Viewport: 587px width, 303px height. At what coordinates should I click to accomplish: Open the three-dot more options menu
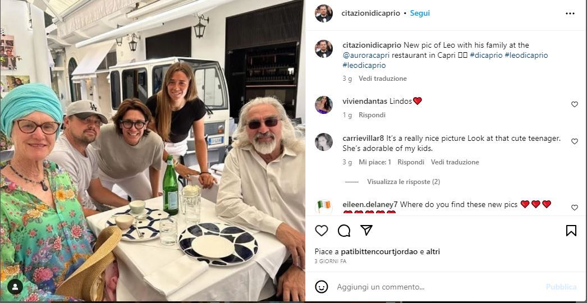point(570,13)
